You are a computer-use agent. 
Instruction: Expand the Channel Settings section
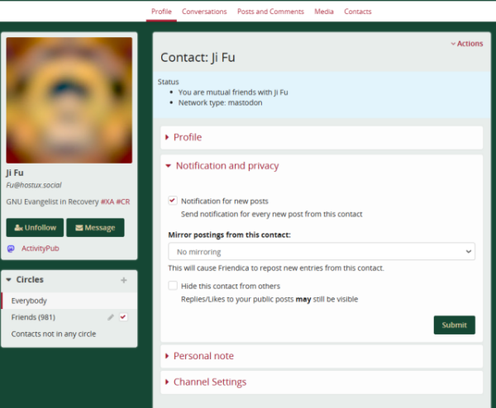click(209, 382)
